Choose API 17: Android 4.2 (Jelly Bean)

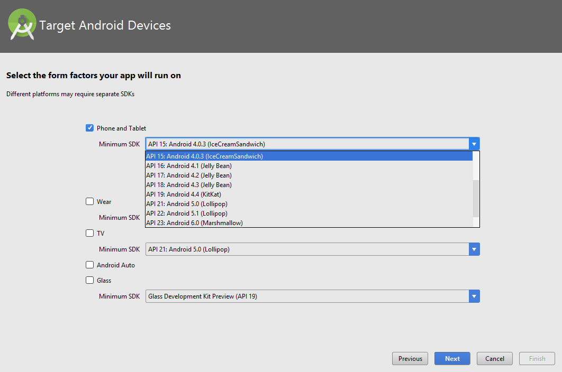point(309,175)
